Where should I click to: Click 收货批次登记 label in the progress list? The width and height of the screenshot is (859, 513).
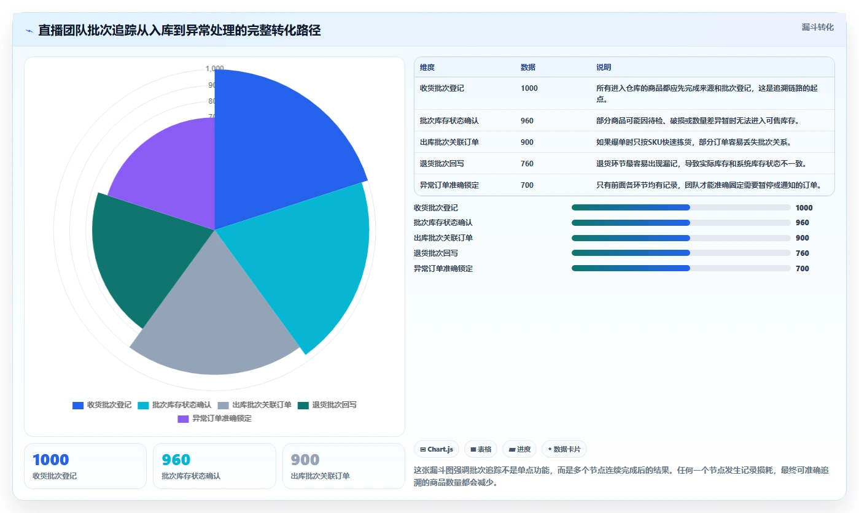(x=436, y=208)
